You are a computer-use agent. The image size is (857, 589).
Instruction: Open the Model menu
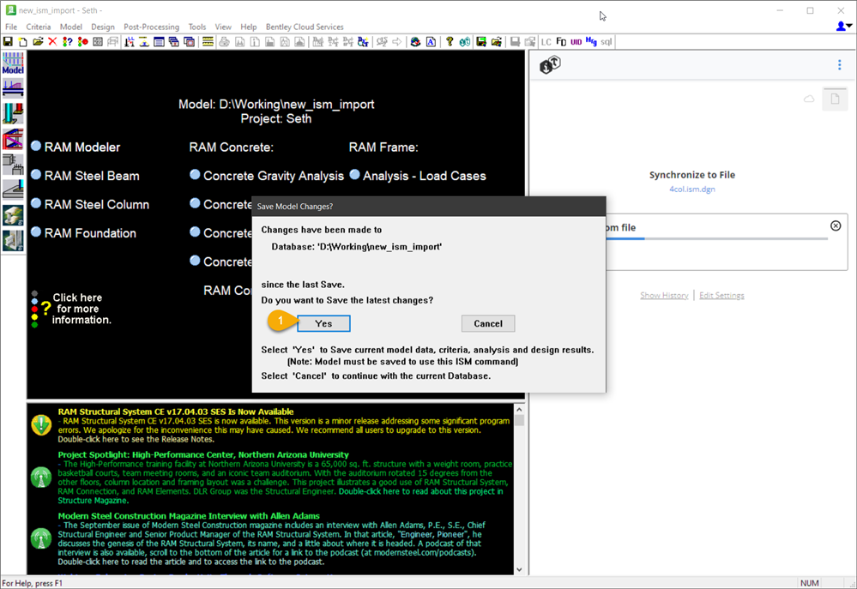click(71, 27)
